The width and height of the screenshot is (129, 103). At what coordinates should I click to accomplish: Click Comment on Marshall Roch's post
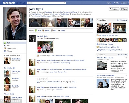(x=58, y=56)
